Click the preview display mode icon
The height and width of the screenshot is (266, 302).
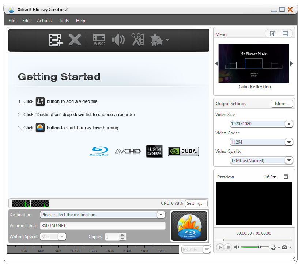[272, 247]
